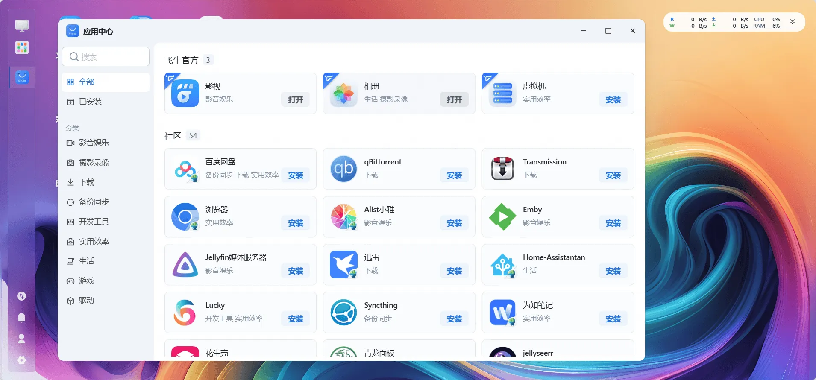816x380 pixels.
Task: Select the Transmission app icon
Action: [x=502, y=169]
